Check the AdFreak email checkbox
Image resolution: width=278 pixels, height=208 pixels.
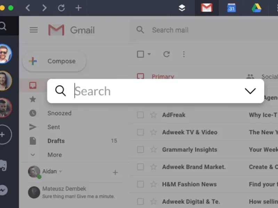coord(140,115)
